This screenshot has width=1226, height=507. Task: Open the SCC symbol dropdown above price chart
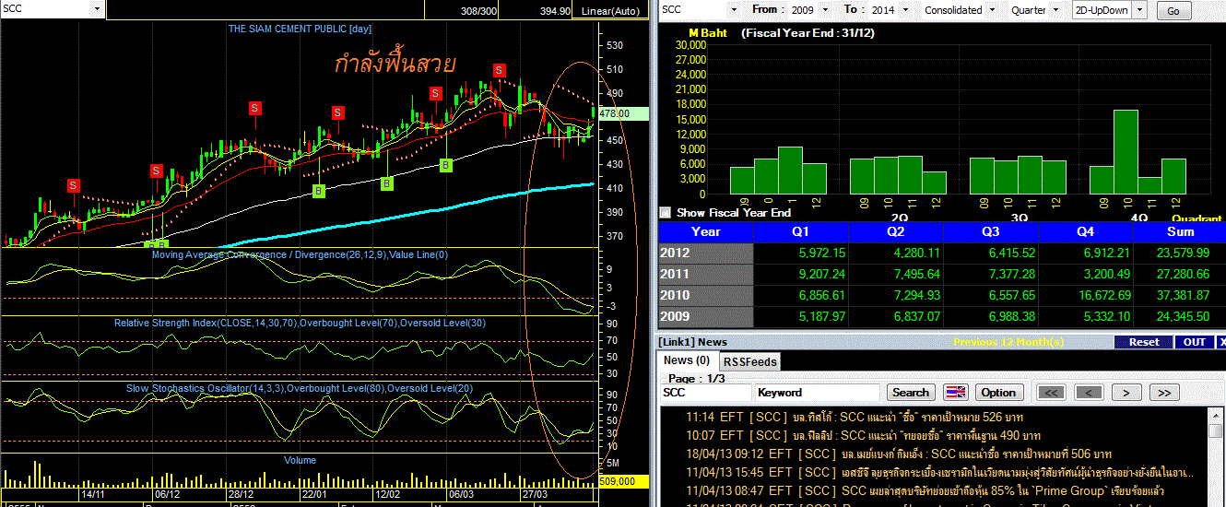pyautogui.click(x=98, y=8)
